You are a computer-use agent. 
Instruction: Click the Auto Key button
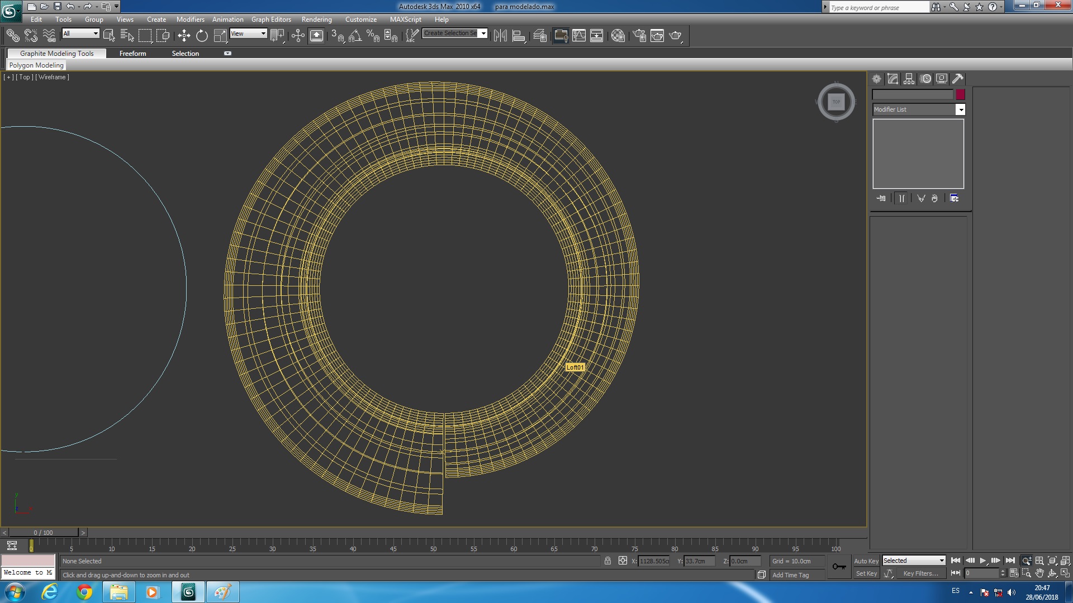pos(866,561)
